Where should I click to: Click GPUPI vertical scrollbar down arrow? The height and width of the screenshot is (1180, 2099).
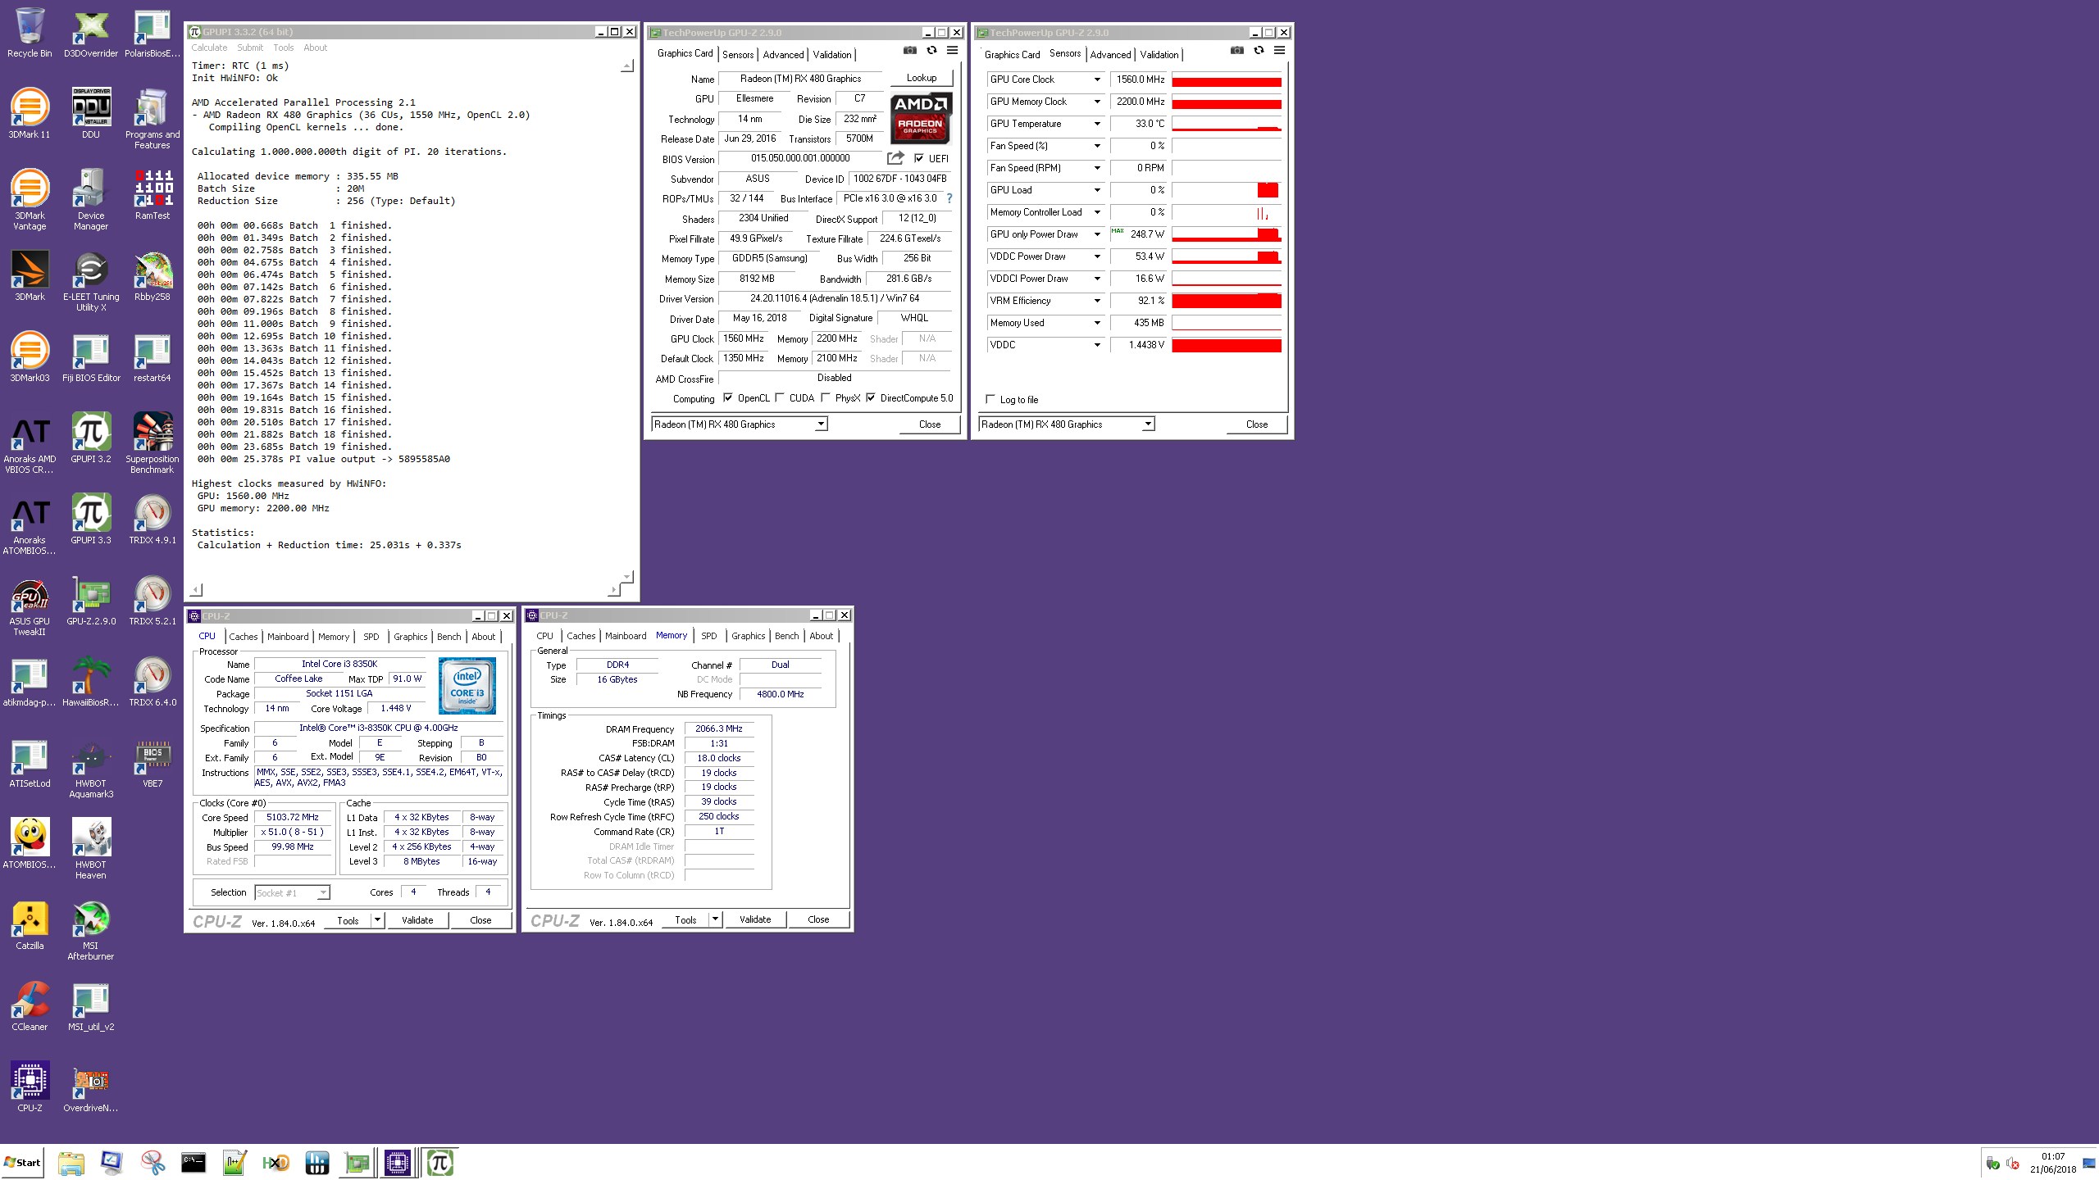click(x=627, y=576)
